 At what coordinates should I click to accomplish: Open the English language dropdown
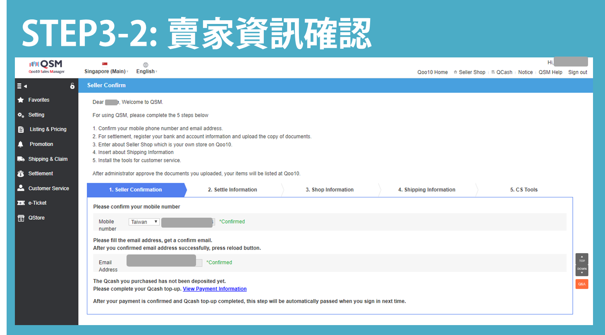tap(147, 71)
